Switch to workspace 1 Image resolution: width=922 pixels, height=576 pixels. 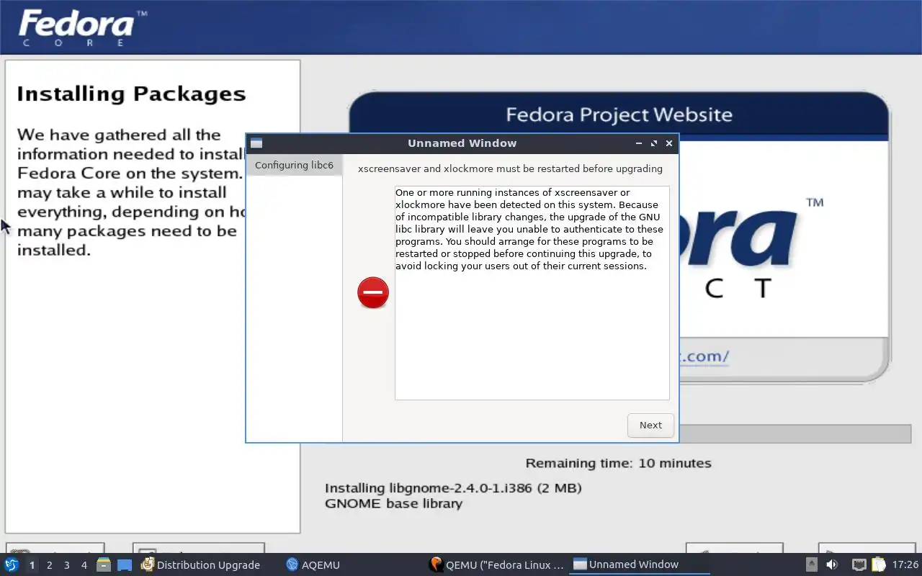(32, 565)
